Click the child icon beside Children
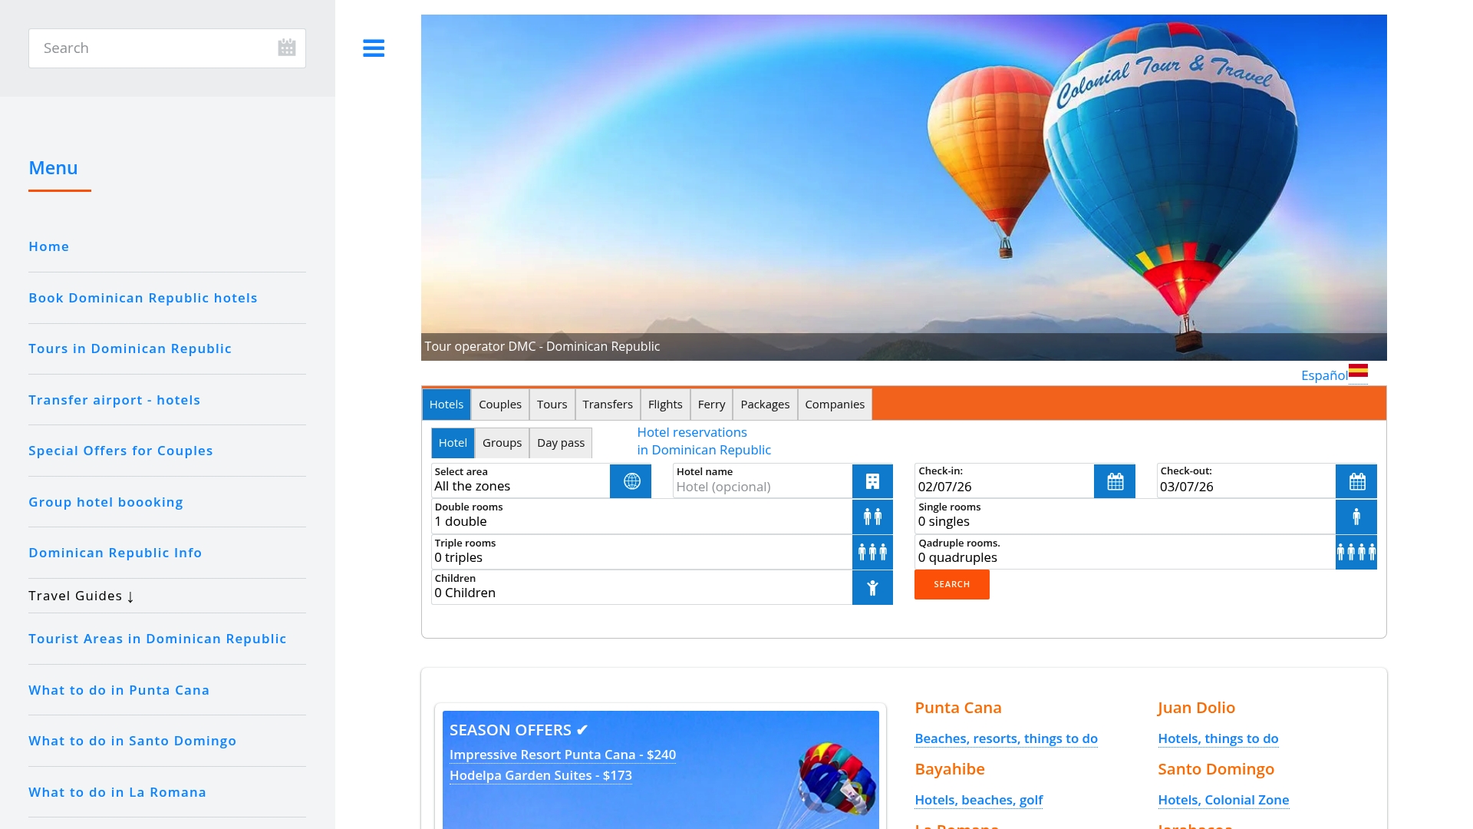 pos(872,588)
